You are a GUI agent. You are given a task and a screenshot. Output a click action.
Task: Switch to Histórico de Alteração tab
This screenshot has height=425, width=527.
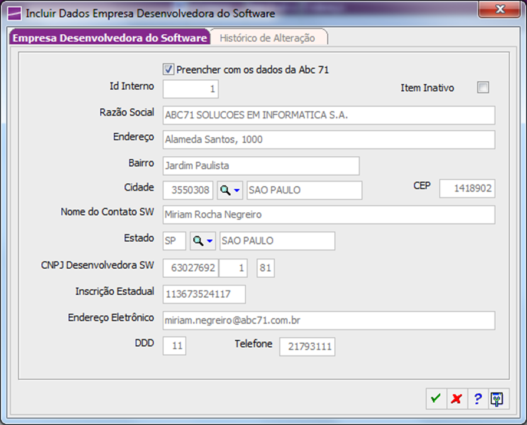coord(268,38)
